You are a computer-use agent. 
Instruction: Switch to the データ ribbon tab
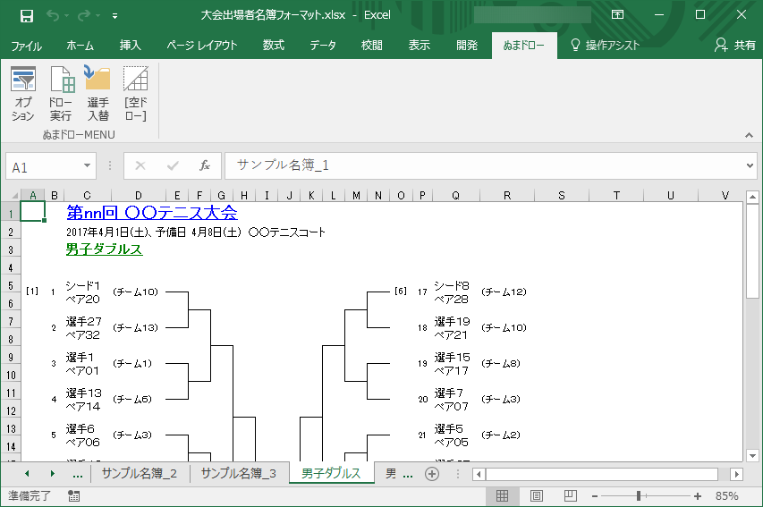click(x=323, y=46)
